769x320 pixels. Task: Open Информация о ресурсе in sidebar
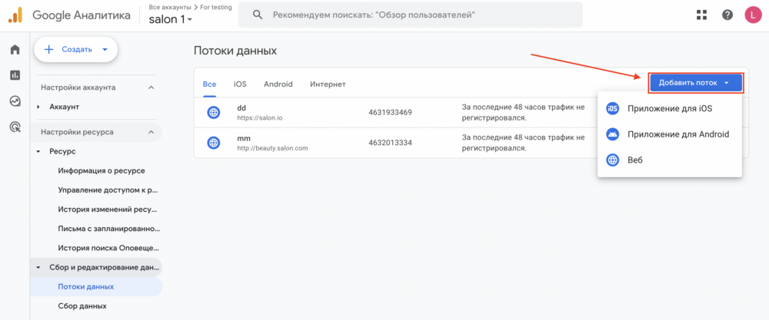pos(102,170)
